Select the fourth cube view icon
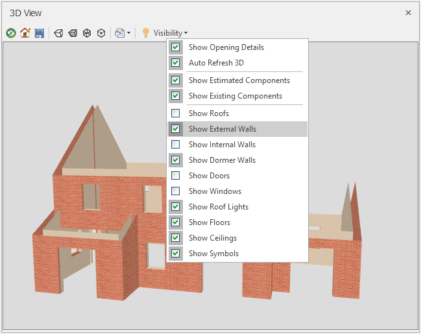This screenshot has height=334, width=421. click(x=101, y=33)
